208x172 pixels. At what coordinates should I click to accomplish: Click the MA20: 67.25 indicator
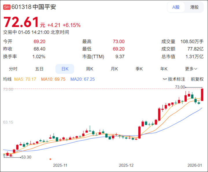[x=82, y=79]
